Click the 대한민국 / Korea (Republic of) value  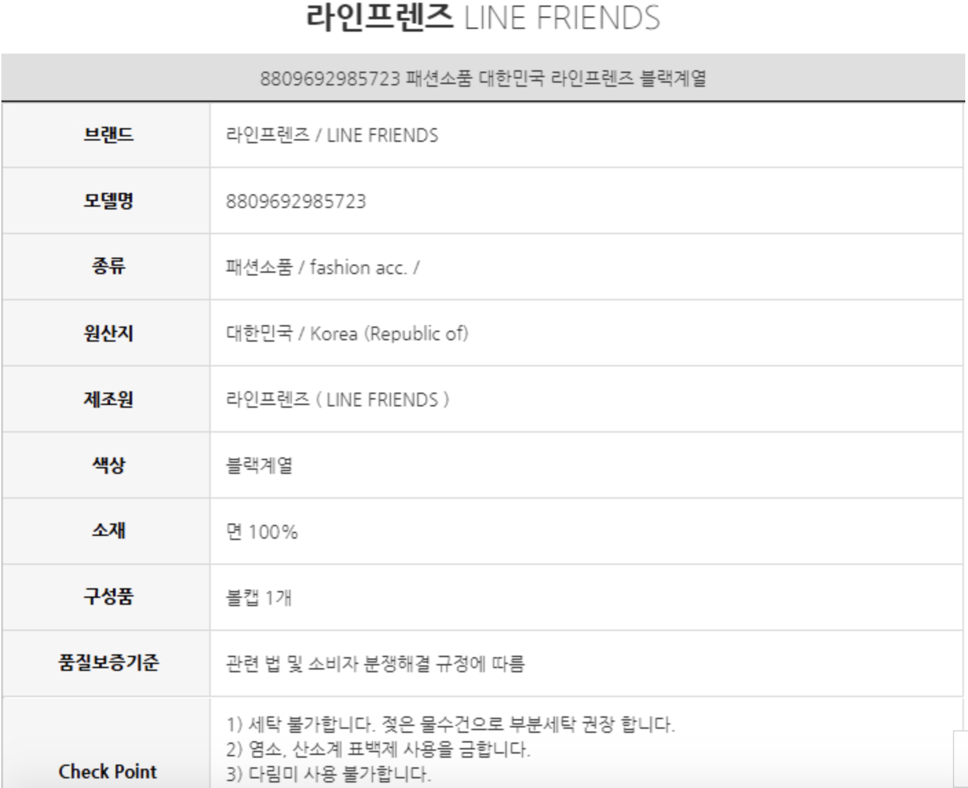click(x=347, y=334)
